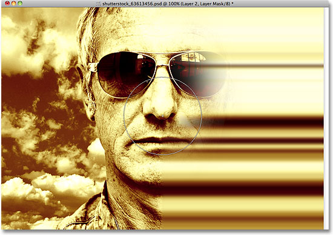
Task: Click the man's lips on the canvas
Action: point(160,143)
